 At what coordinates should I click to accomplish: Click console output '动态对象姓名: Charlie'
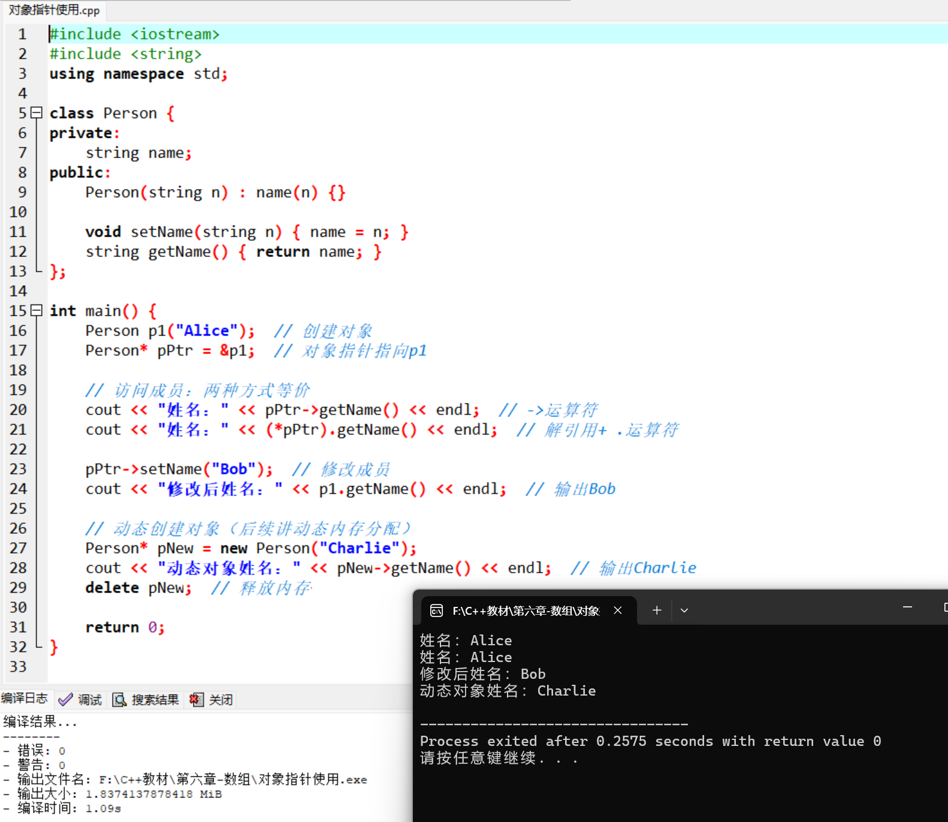tap(508, 691)
